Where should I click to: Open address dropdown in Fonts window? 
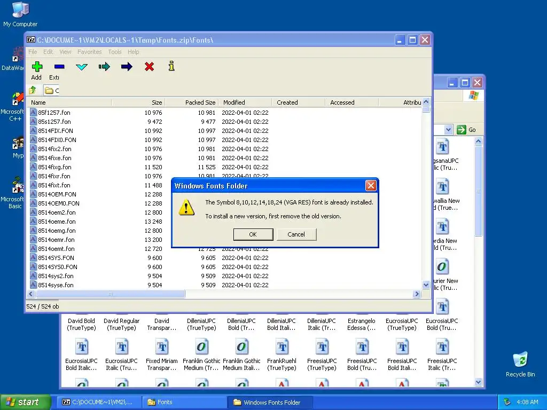pos(448,130)
